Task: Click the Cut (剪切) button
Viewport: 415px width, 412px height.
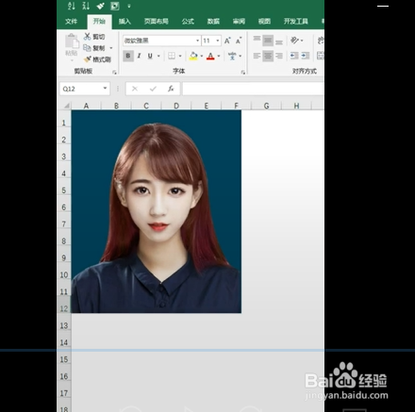Action: coord(94,37)
